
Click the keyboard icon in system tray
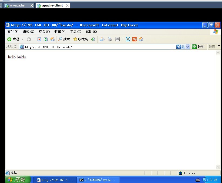pos(198,180)
